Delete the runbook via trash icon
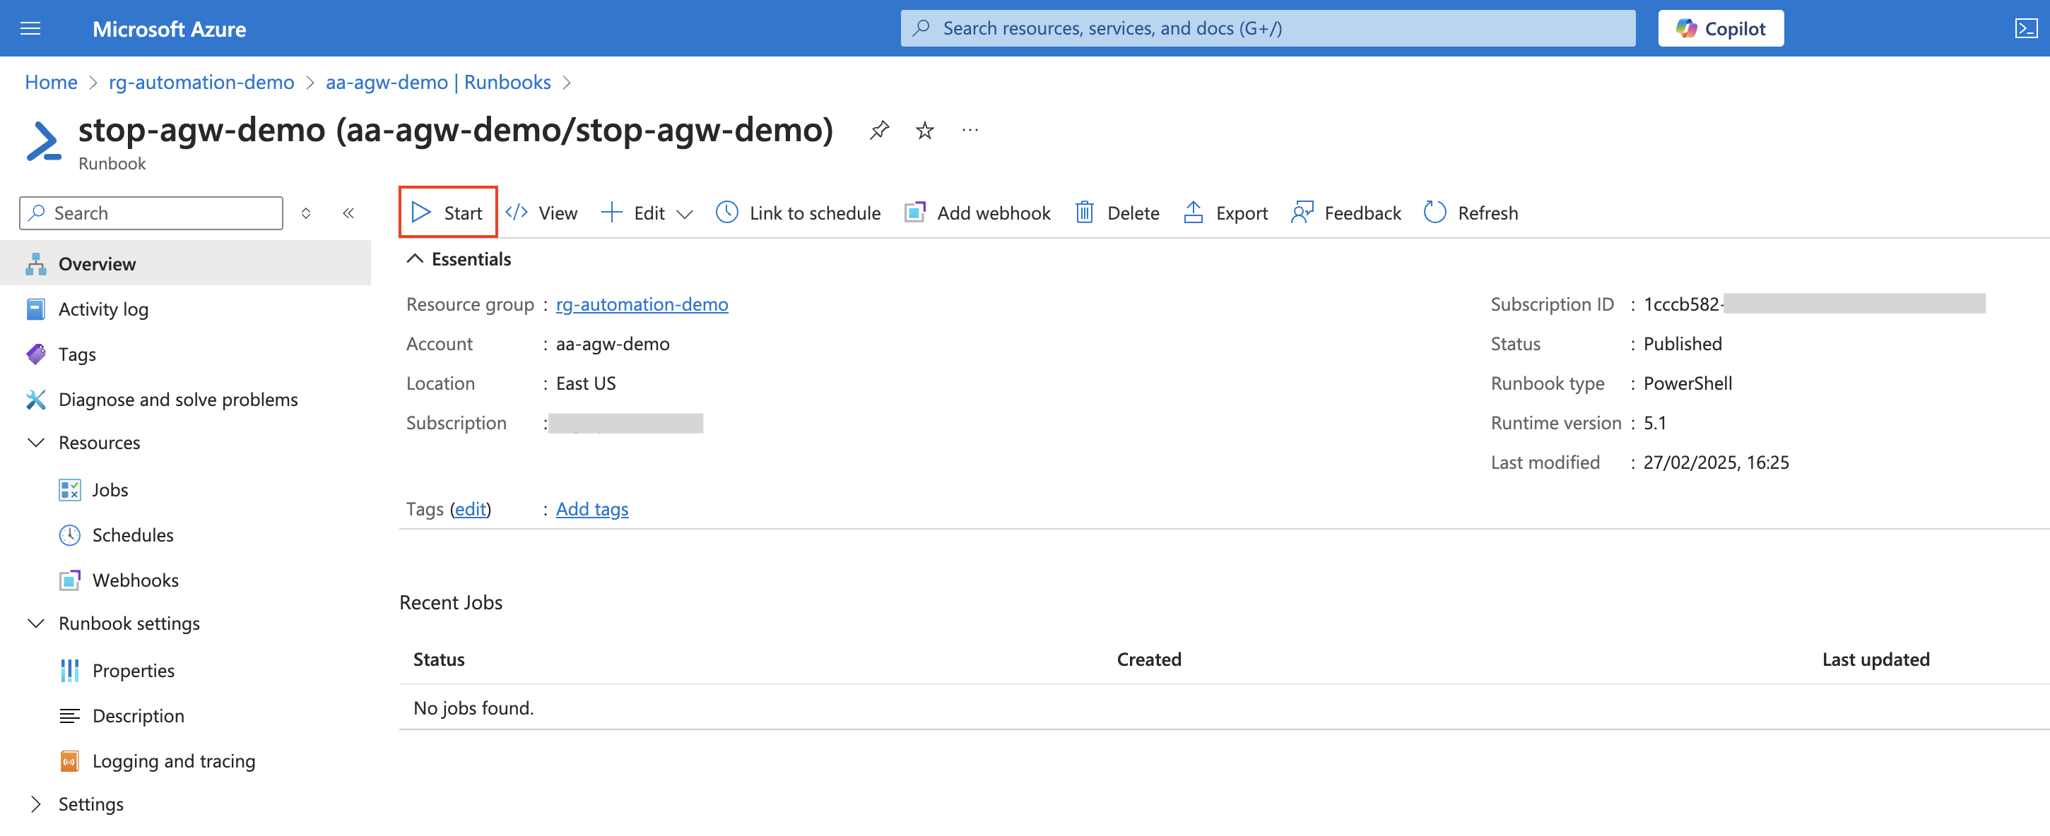The image size is (2050, 836). click(x=1085, y=213)
